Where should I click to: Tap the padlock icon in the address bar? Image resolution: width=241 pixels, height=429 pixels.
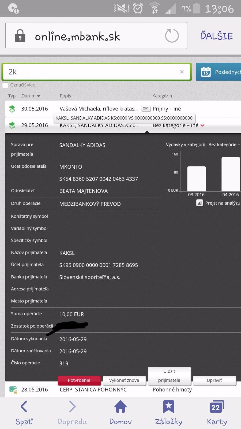coord(20,36)
